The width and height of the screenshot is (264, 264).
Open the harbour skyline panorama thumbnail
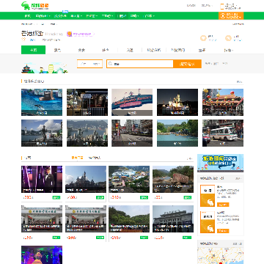pos(87,133)
